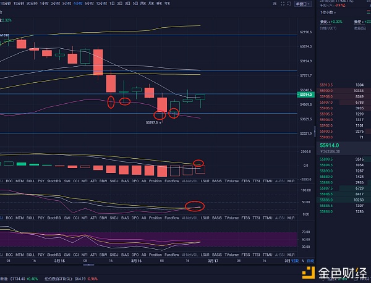The image size is (371, 283).
Task: Click the chart screenshot icon beside fullscreen
Action: 289,4
